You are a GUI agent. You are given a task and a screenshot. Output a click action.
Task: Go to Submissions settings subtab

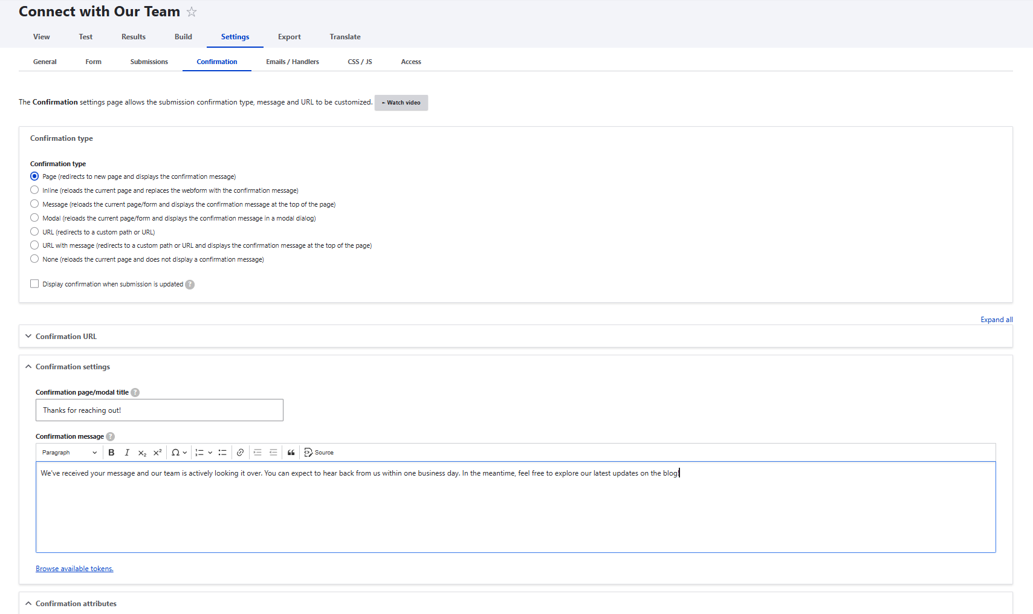click(149, 62)
